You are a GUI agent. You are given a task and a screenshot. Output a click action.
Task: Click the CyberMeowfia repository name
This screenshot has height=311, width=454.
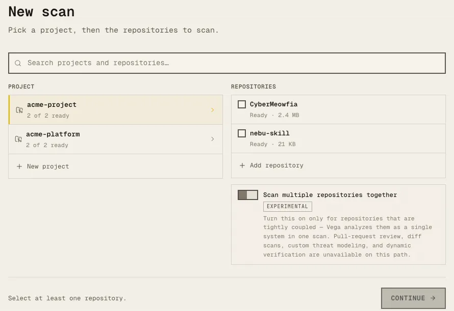[x=273, y=104]
